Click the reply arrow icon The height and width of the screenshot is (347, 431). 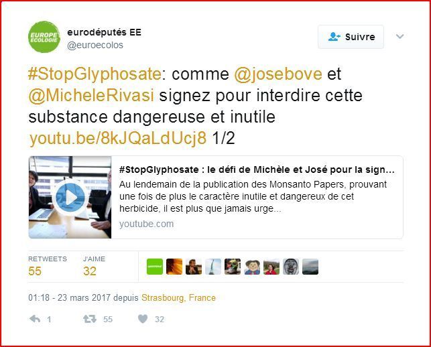click(x=35, y=319)
